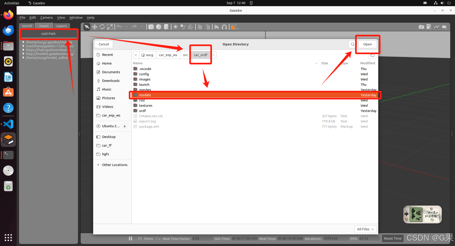Click the Add Path button

(x=49, y=34)
